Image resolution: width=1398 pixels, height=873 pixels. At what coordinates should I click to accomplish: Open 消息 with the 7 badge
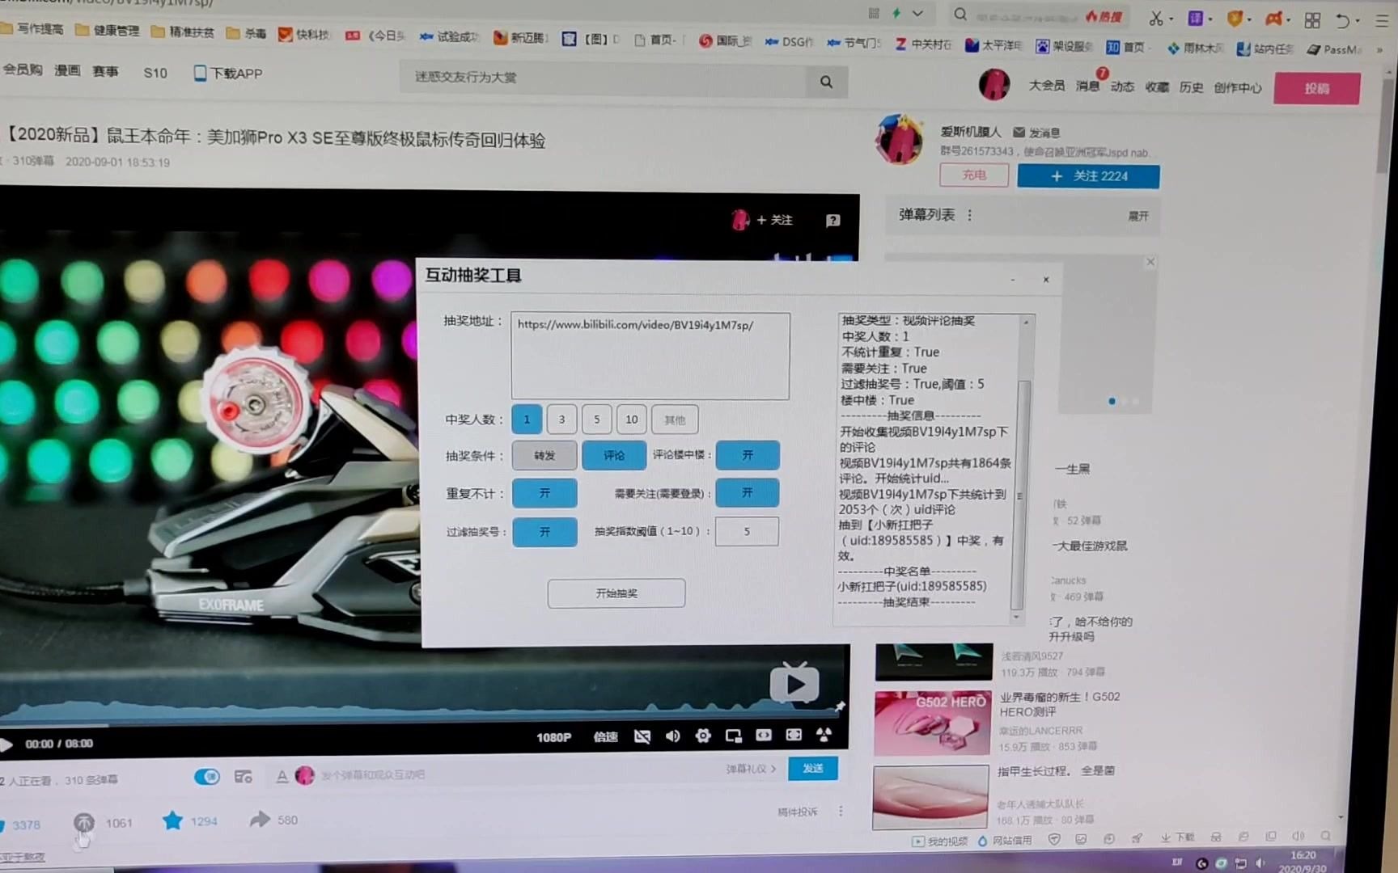tap(1087, 86)
